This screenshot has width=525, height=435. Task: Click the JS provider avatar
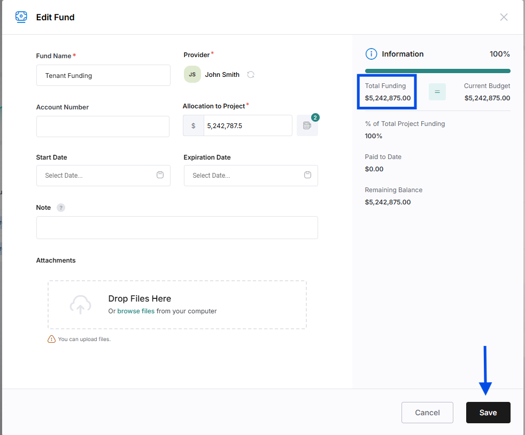pos(192,74)
